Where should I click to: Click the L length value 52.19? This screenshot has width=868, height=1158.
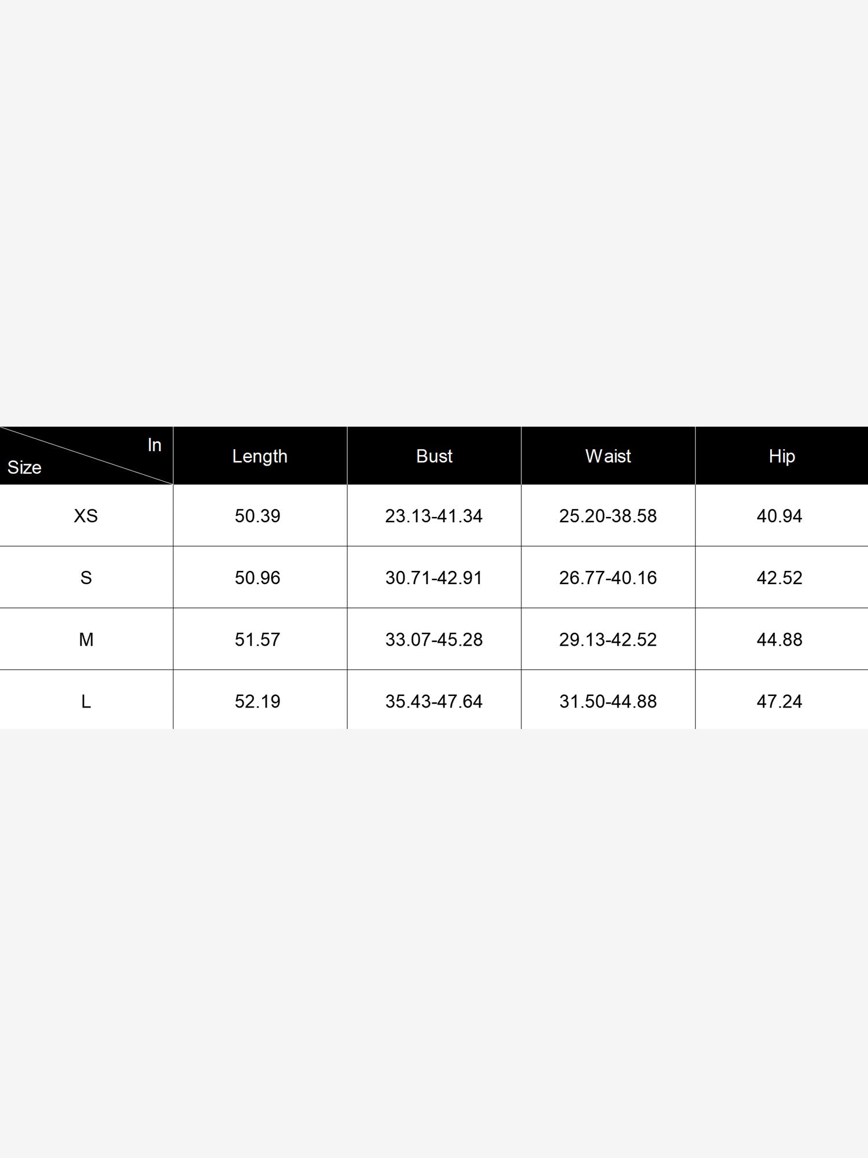click(x=258, y=702)
